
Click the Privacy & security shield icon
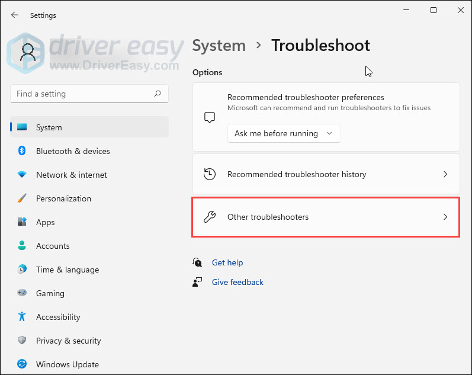pyautogui.click(x=22, y=341)
